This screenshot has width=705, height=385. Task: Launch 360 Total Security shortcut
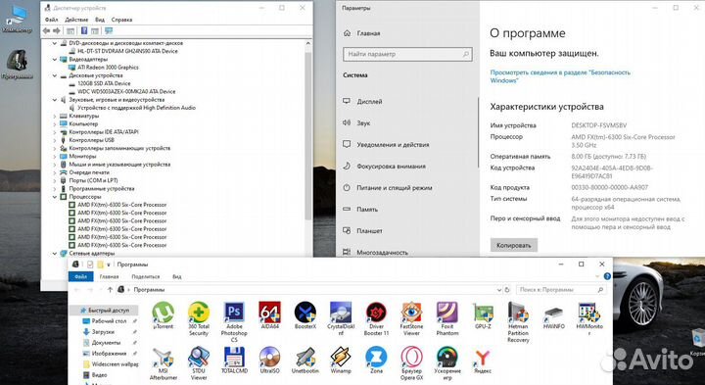tap(199, 318)
